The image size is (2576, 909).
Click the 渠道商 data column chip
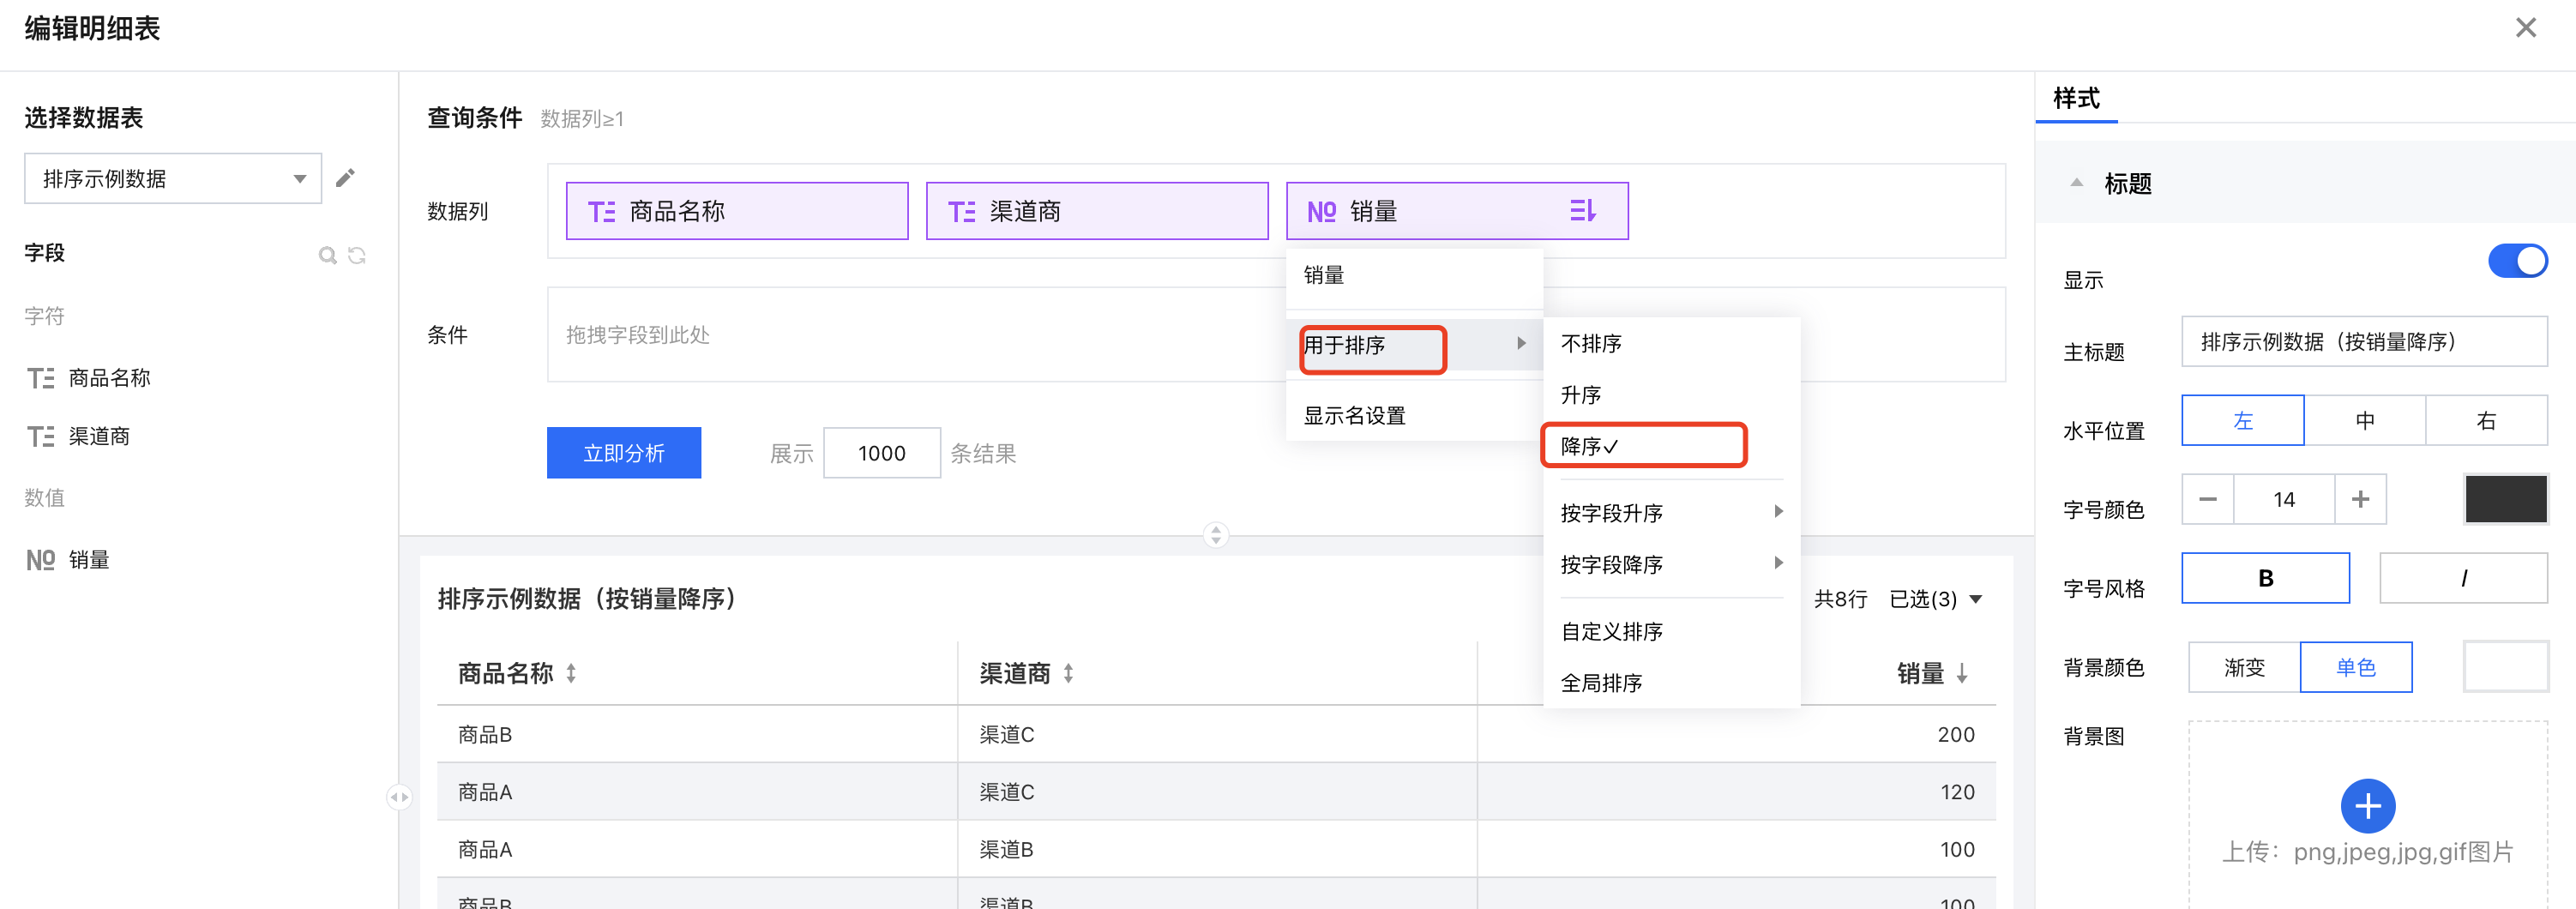1097,211
